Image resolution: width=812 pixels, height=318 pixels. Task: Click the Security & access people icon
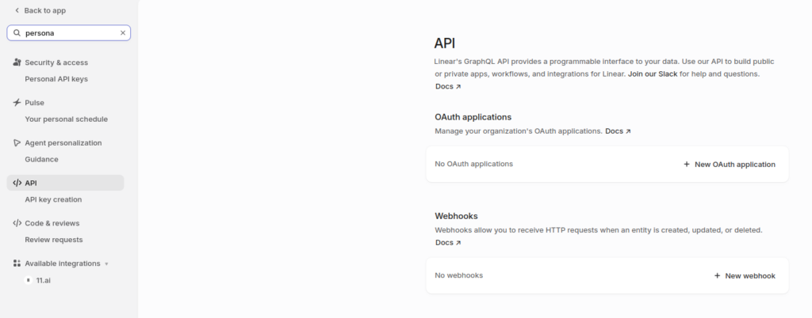tap(17, 62)
